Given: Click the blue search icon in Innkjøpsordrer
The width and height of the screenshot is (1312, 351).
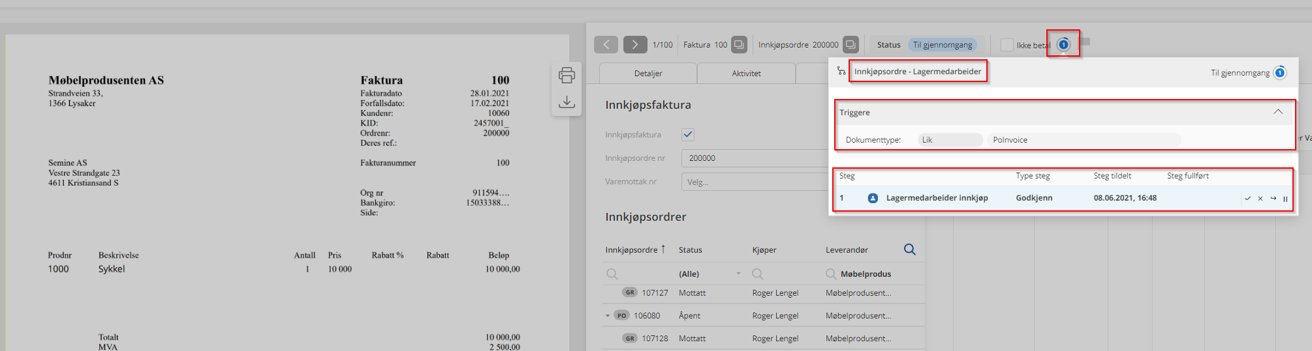Looking at the screenshot, I should tap(909, 249).
